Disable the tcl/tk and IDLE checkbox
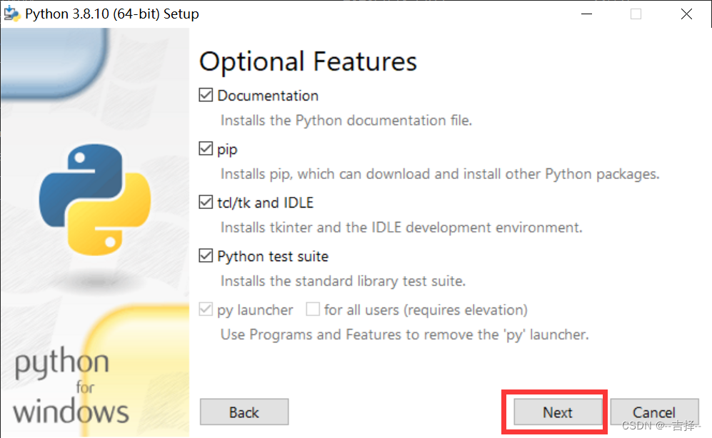 206,203
